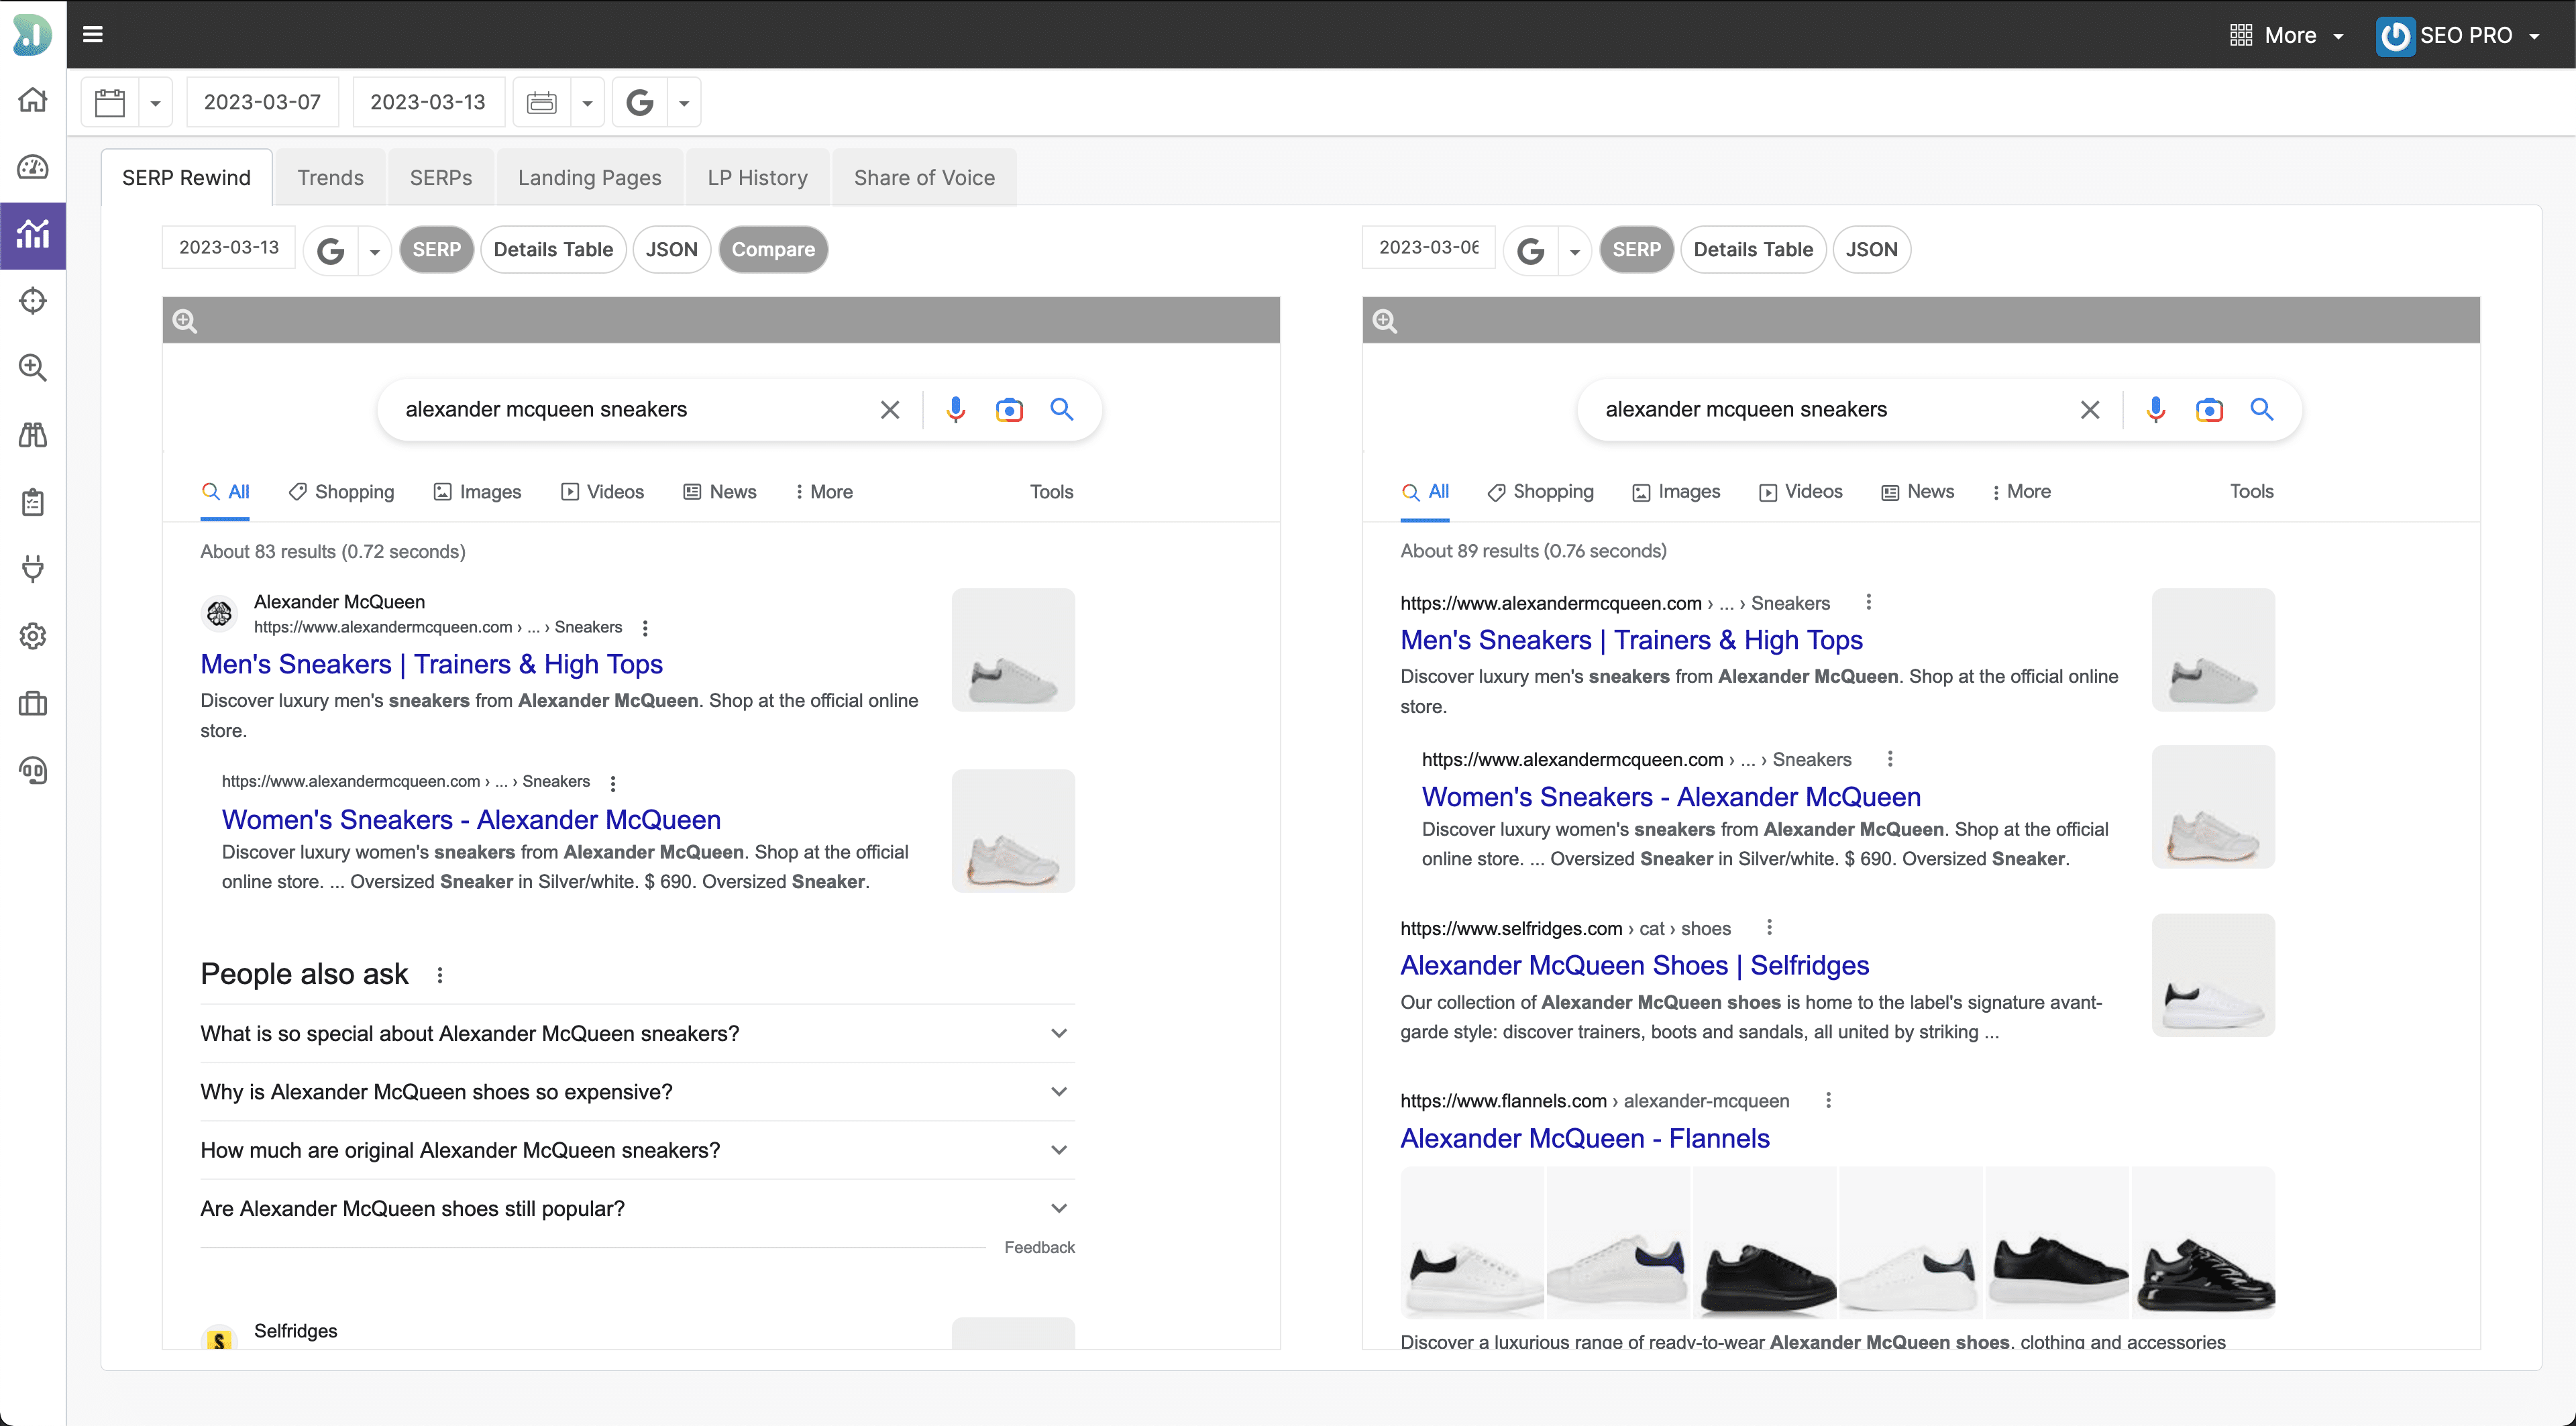Click the zoom icon on left SERP panel
The image size is (2576, 1426).
click(185, 321)
